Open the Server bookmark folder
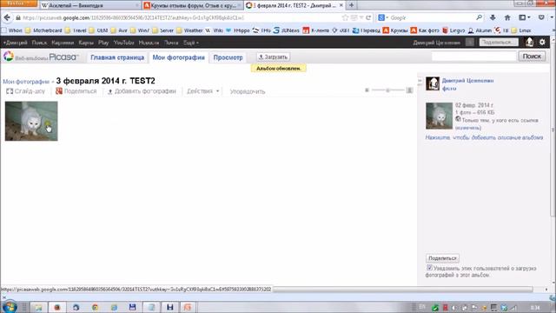 click(163, 30)
